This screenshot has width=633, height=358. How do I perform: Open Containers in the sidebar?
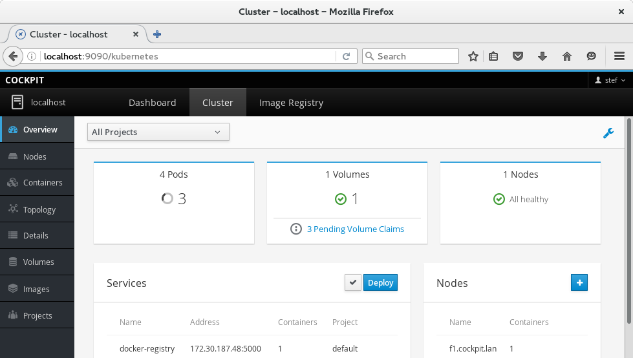tap(42, 183)
